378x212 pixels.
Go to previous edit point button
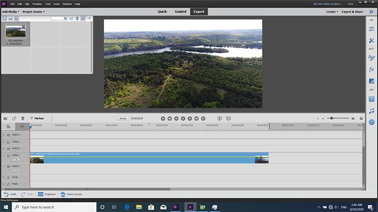(163, 119)
